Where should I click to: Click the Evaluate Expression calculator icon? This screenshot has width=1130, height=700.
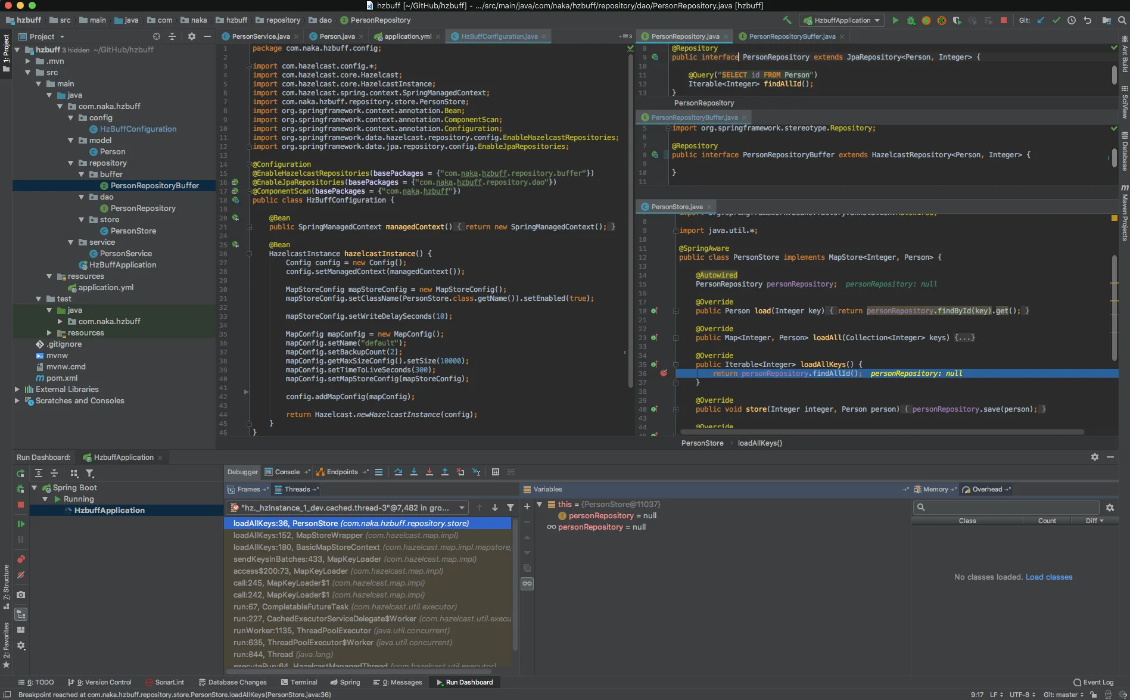point(495,472)
